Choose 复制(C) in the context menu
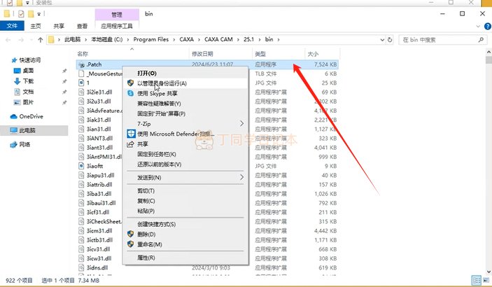492x287 pixels. coord(185,201)
